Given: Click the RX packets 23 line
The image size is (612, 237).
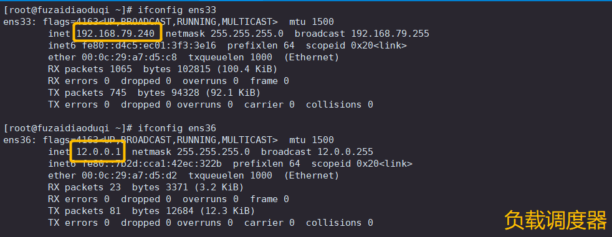Looking at the screenshot, I should click(146, 187).
